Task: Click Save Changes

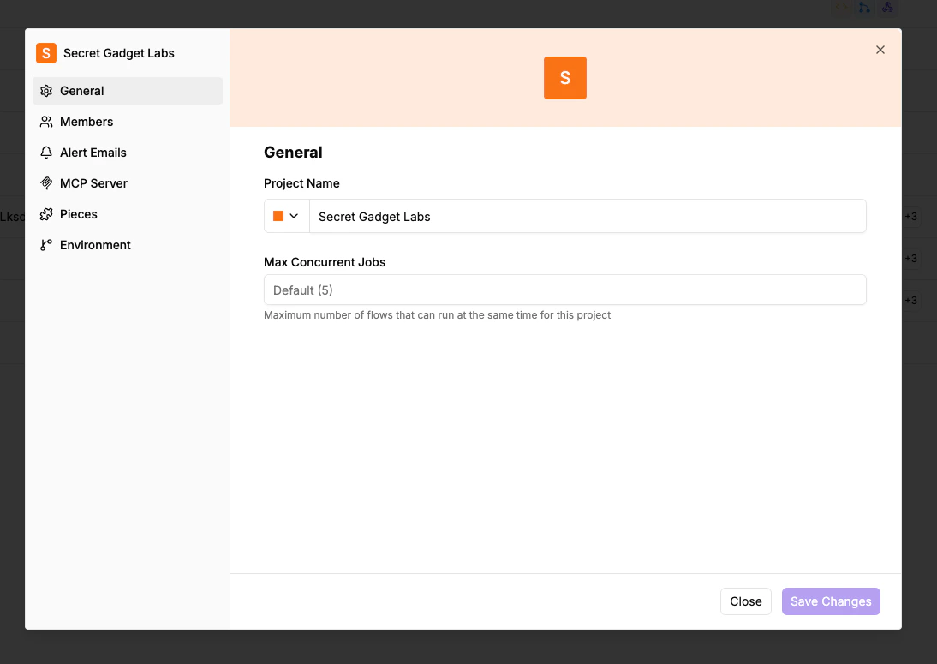Action: click(830, 601)
